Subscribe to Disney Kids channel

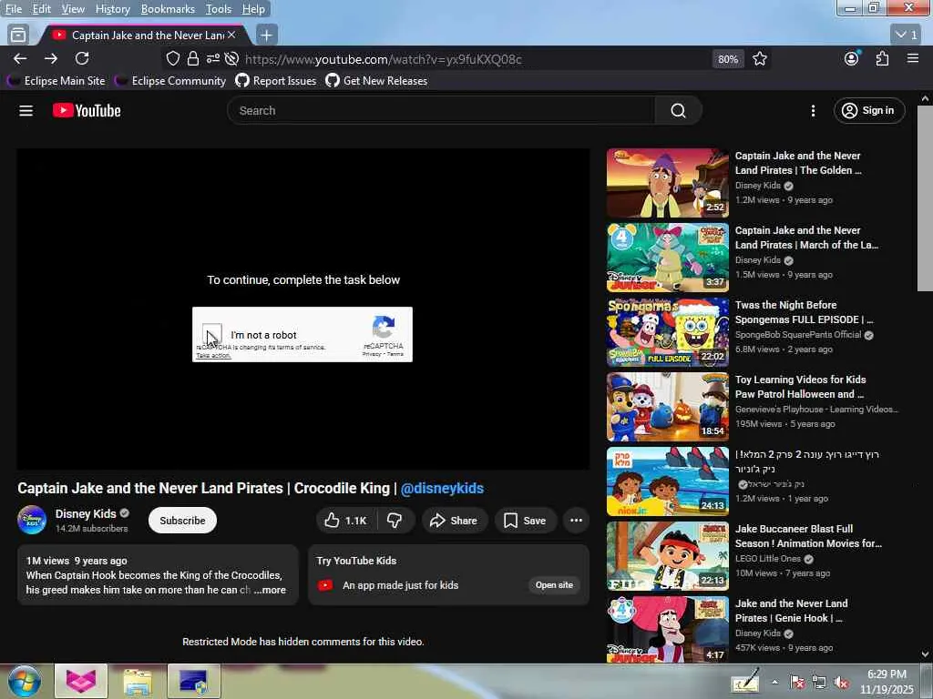pos(182,520)
